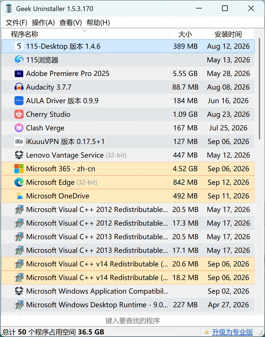
Task: Open the 查看(V) menu
Action: [x=70, y=23]
